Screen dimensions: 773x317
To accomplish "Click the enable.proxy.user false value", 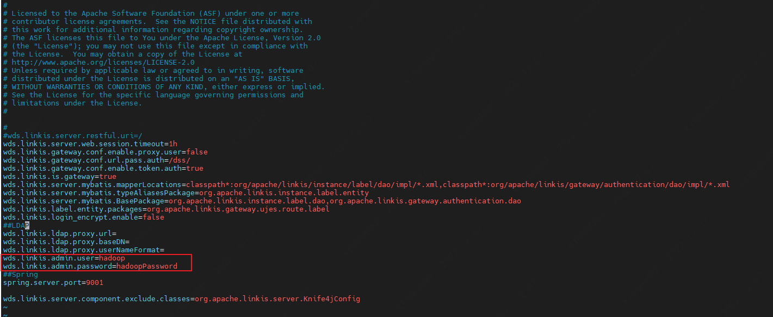I will (x=196, y=152).
